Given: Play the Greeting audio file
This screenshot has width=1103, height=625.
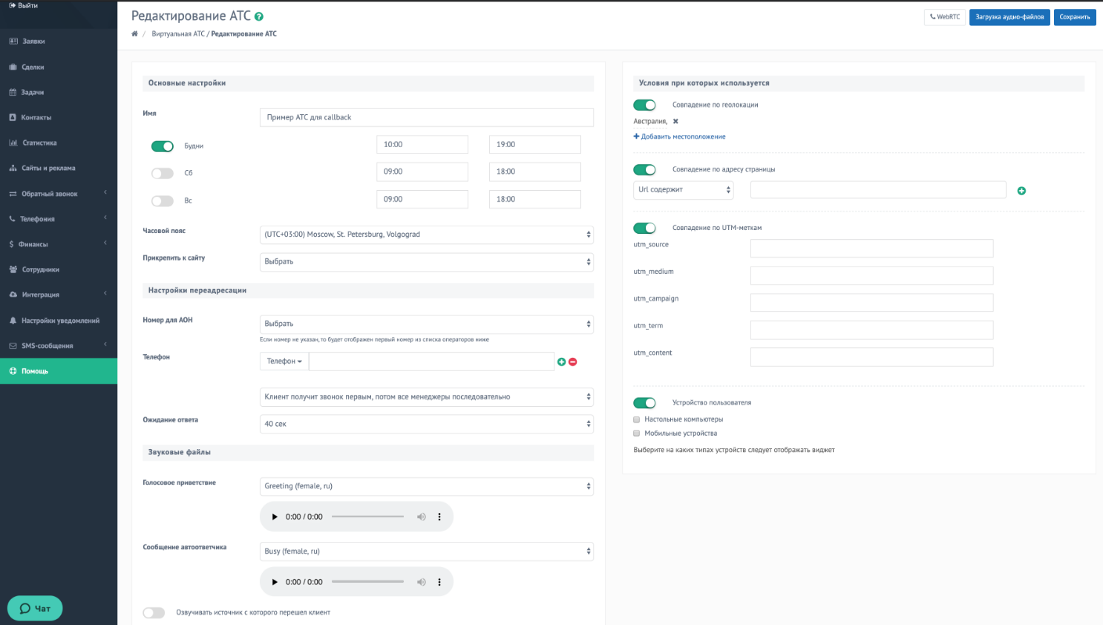Looking at the screenshot, I should (275, 517).
